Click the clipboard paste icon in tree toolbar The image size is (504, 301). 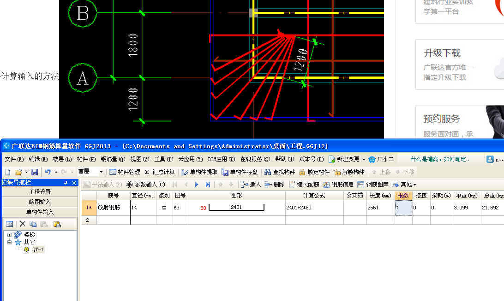pos(57,224)
